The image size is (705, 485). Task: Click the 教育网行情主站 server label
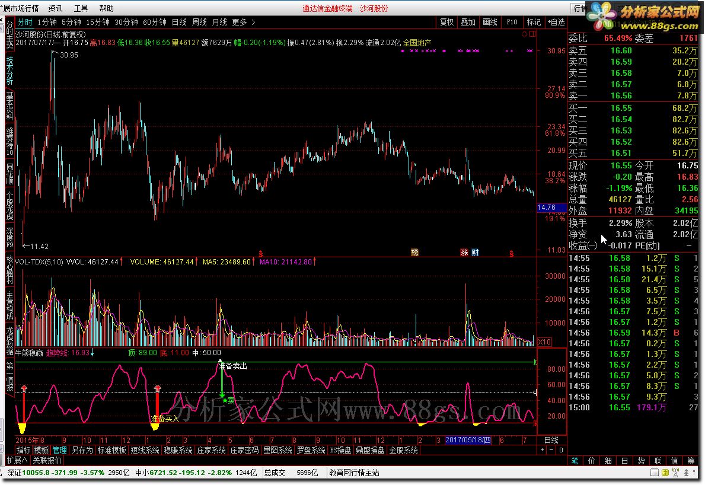[355, 473]
